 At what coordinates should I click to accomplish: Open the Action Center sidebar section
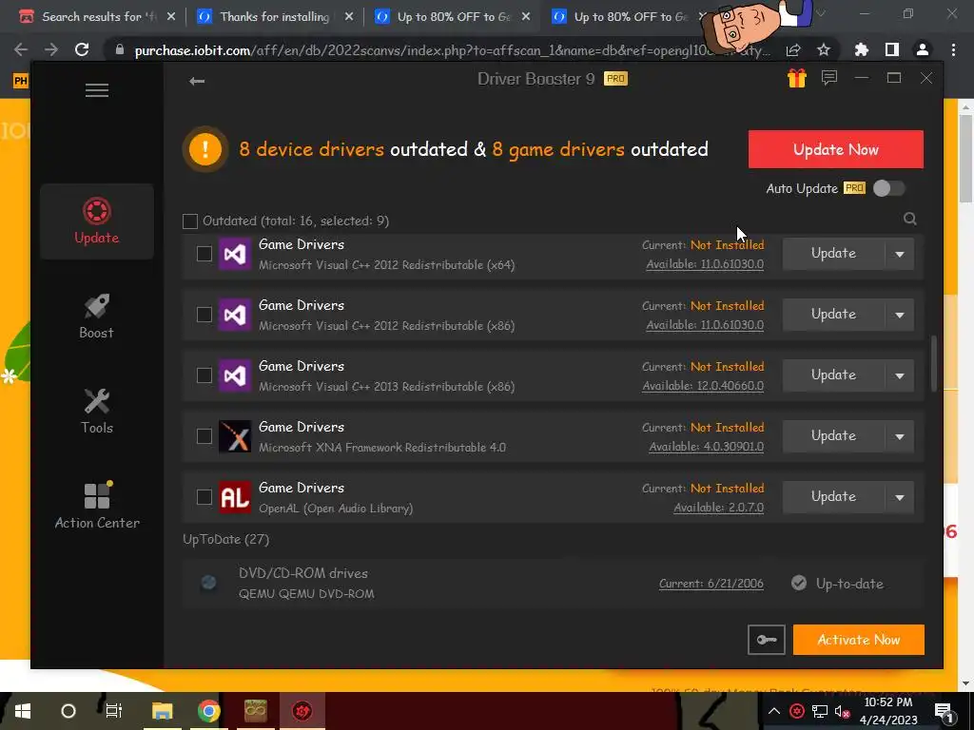97,507
